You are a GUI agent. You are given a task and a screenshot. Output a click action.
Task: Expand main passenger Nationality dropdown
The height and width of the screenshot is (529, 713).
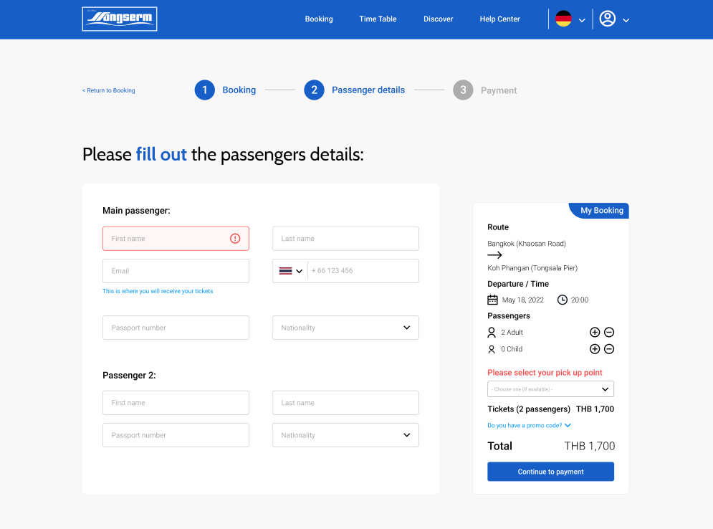345,328
